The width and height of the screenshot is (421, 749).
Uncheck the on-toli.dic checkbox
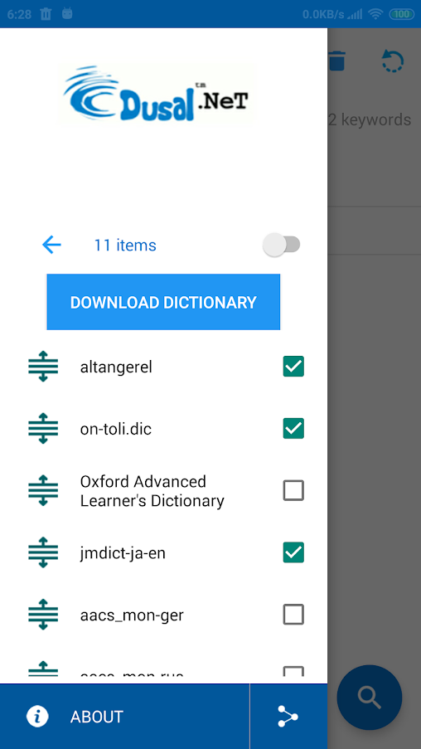(x=293, y=429)
